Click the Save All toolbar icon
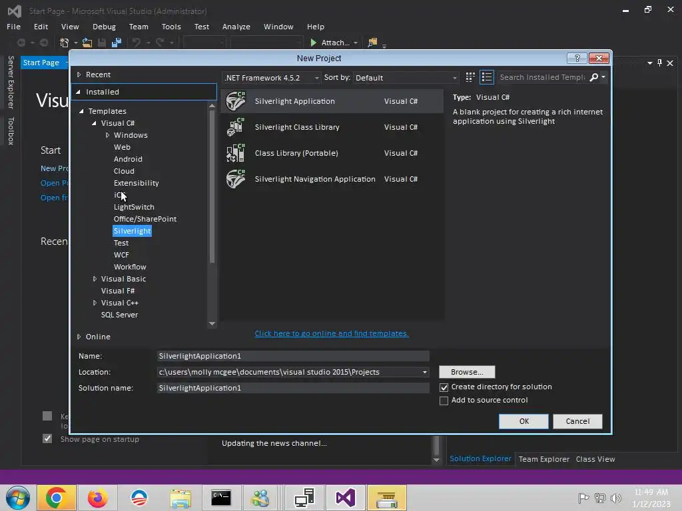This screenshot has width=682, height=511. [x=116, y=43]
